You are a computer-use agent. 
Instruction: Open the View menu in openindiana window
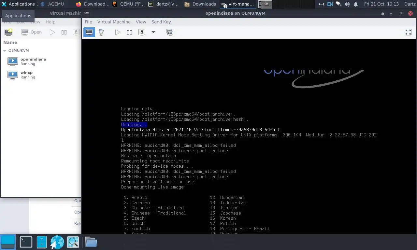pos(141,22)
